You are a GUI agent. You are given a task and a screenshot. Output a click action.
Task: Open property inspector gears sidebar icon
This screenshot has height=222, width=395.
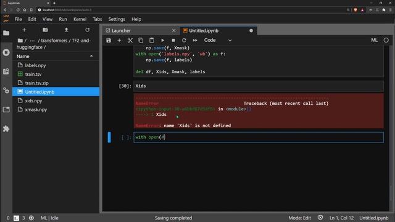pos(6,91)
